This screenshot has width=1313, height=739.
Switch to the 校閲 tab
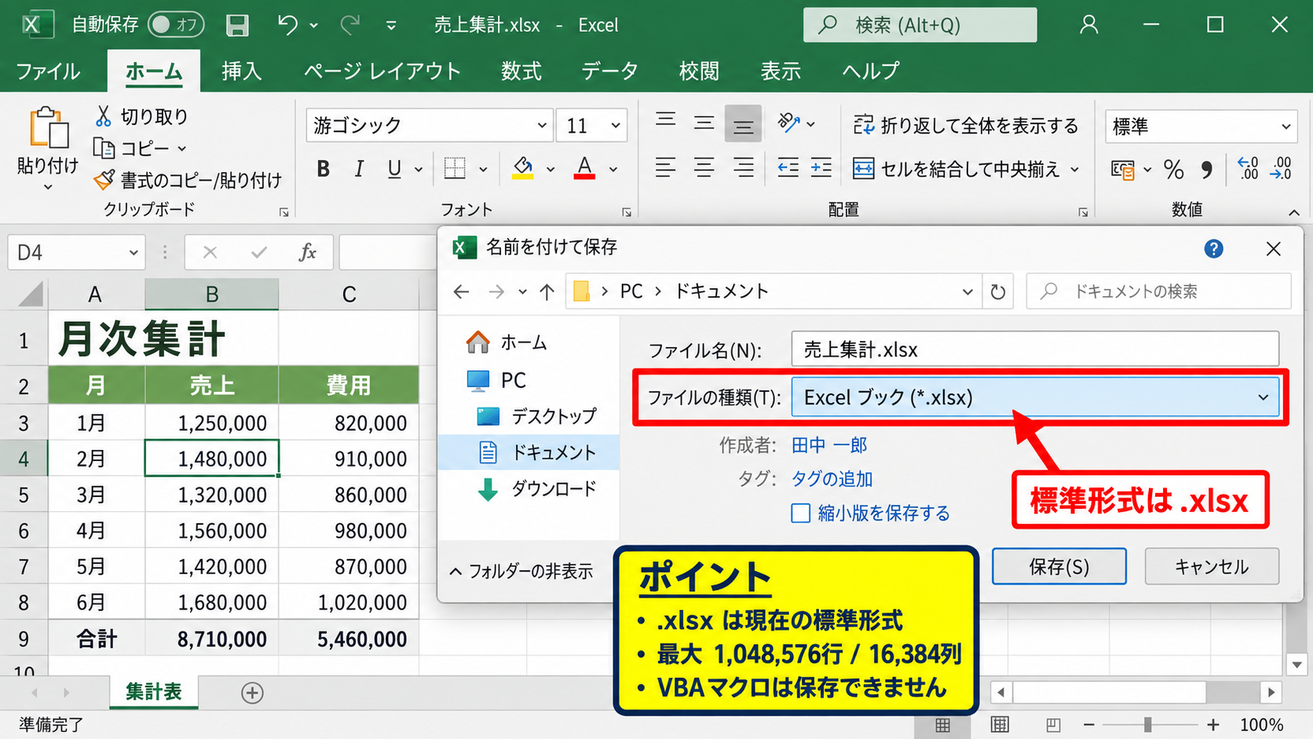(699, 71)
